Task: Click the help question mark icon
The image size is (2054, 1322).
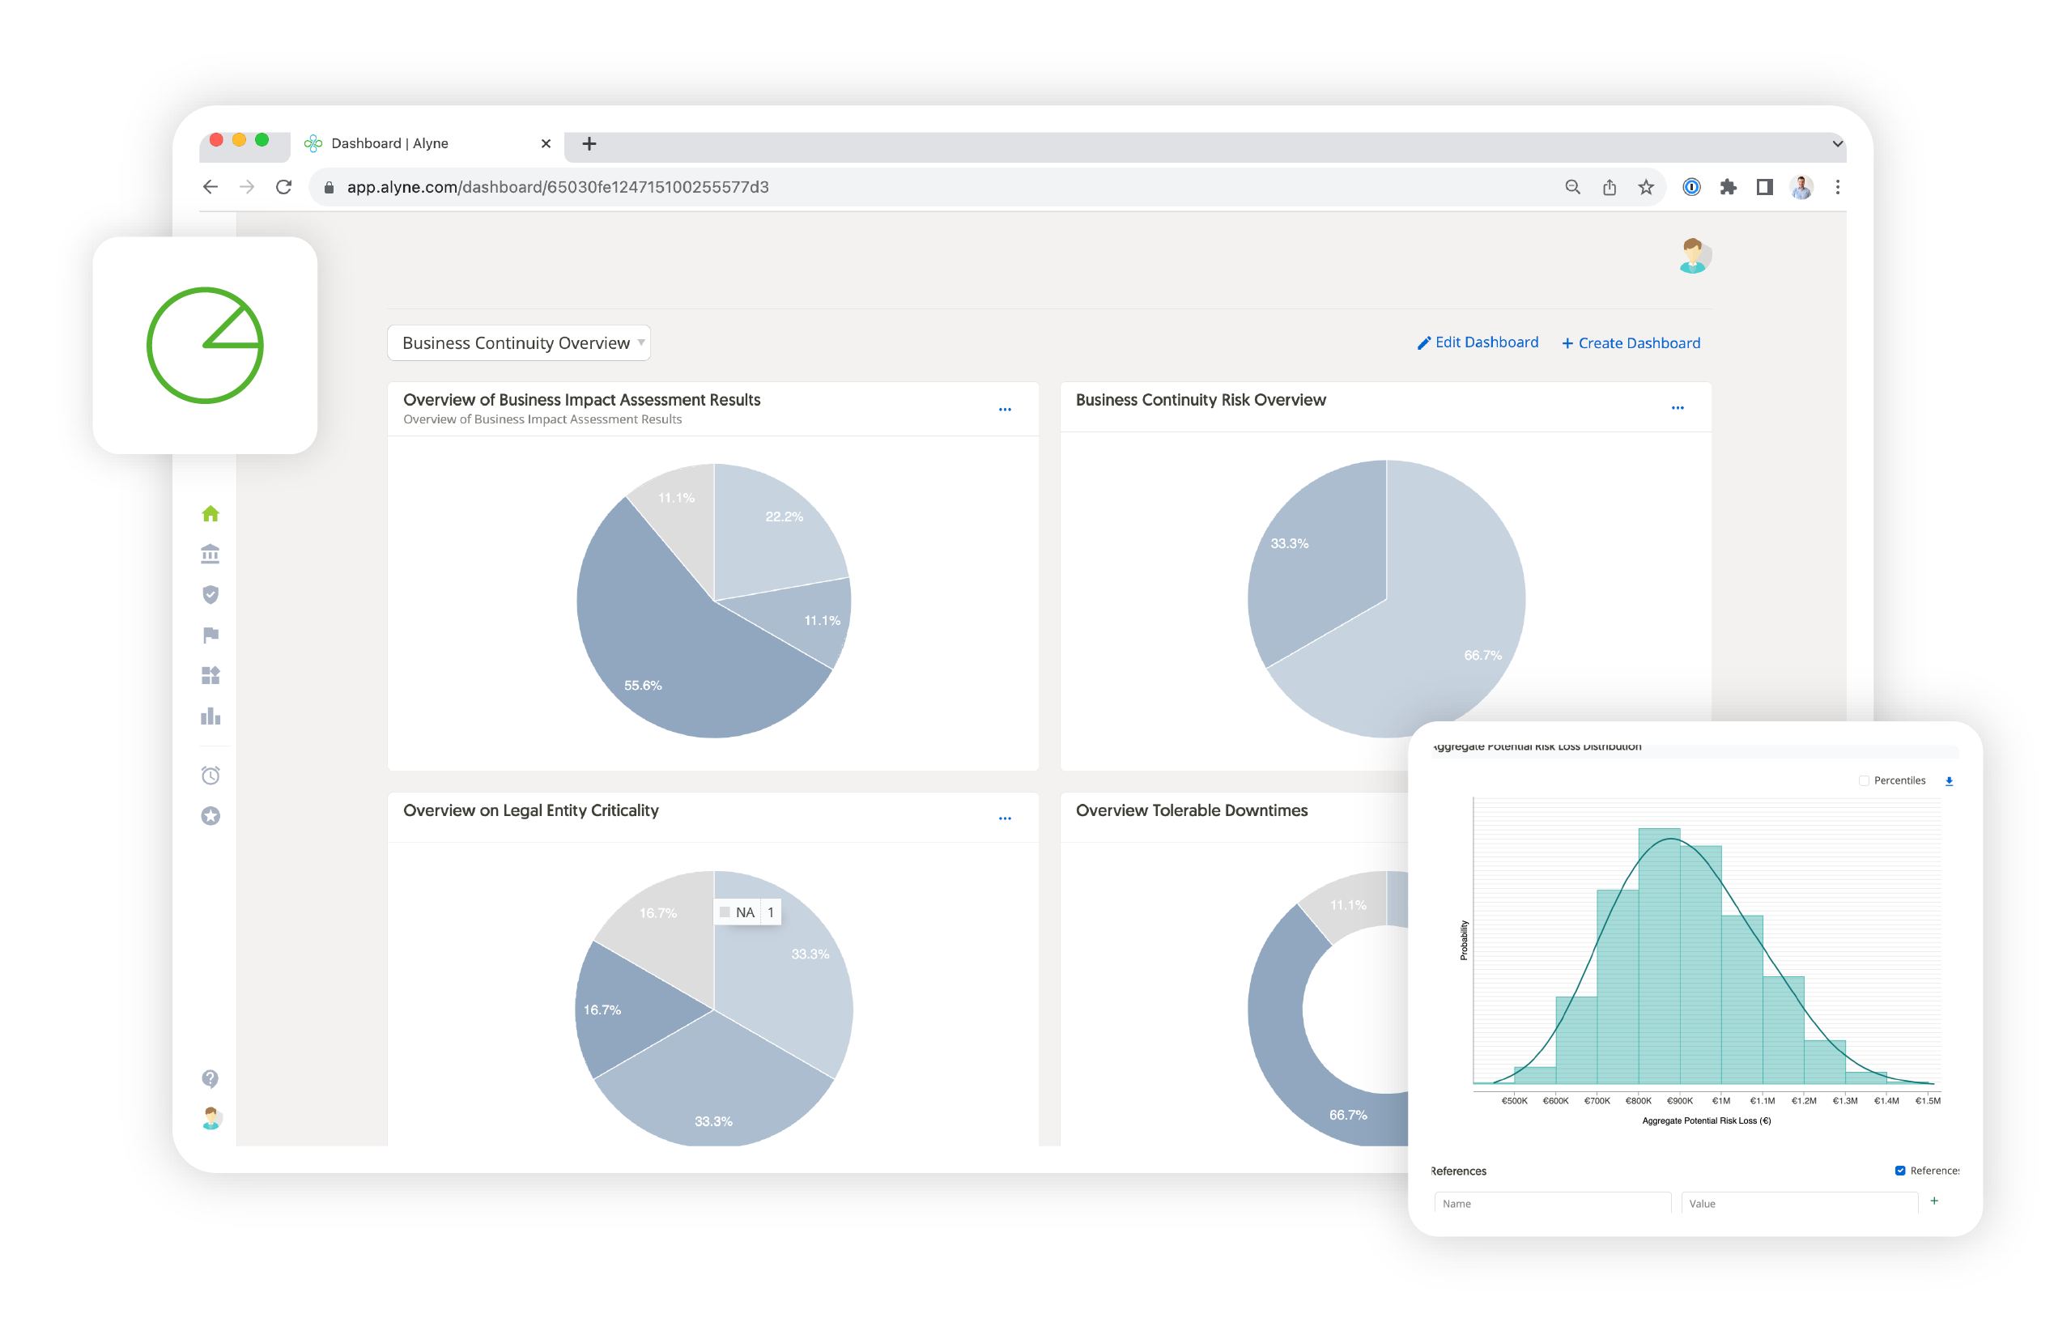Action: coord(211,1078)
